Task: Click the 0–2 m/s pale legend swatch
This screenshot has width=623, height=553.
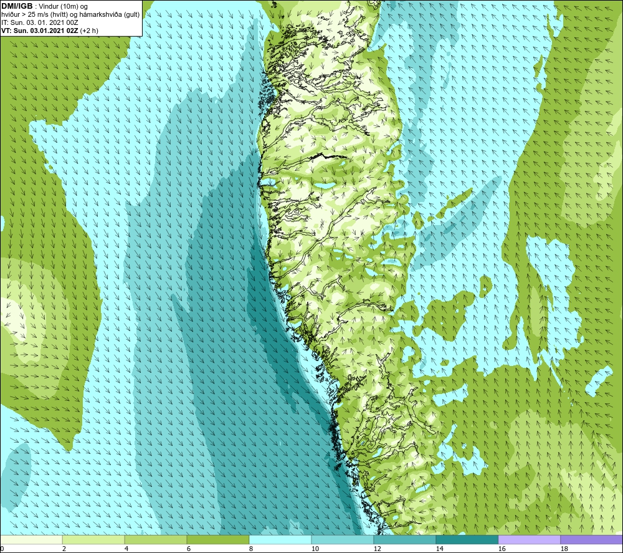Action: click(31, 539)
